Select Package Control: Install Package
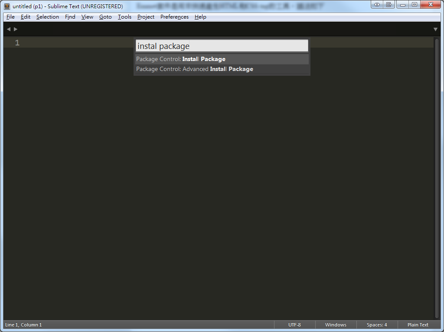This screenshot has height=332, width=444. coord(222,59)
